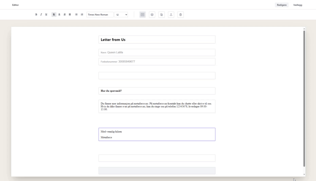The image size is (316, 181).
Task: Center align the text
Action: (x=59, y=15)
